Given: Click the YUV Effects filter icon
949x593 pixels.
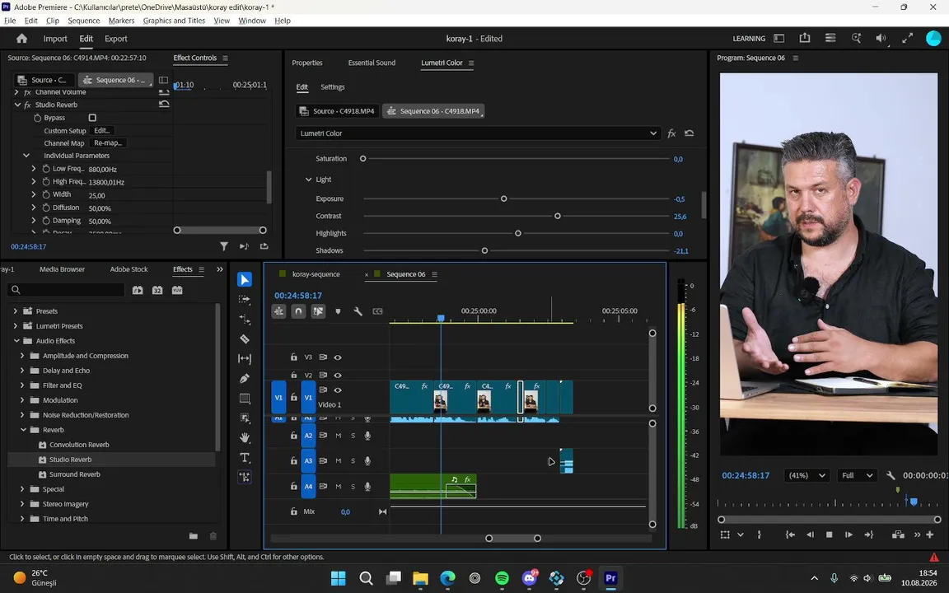Looking at the screenshot, I should click(177, 291).
